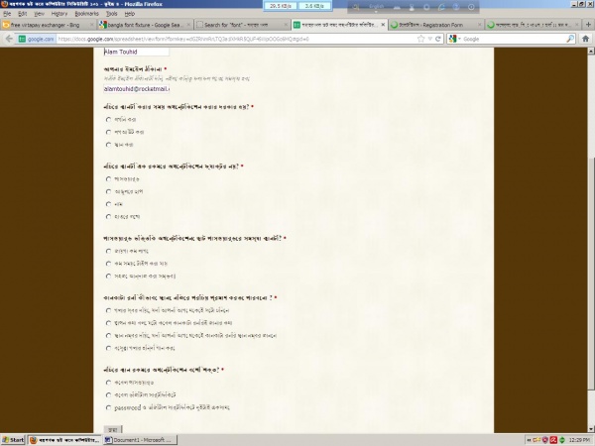Click the "English" language indicator in the floating toolbar
The image size is (595, 446).
(x=377, y=7)
